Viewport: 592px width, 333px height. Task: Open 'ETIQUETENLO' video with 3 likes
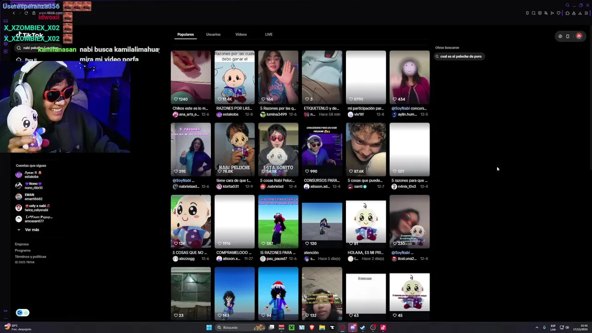[322, 77]
